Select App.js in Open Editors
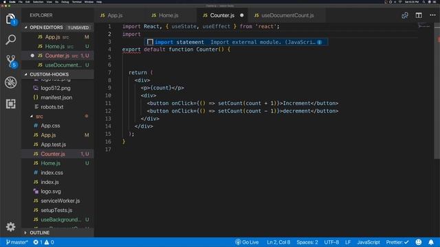The image size is (440, 247). click(58, 37)
